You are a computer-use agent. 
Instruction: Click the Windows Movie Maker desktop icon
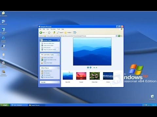(x=4, y=73)
